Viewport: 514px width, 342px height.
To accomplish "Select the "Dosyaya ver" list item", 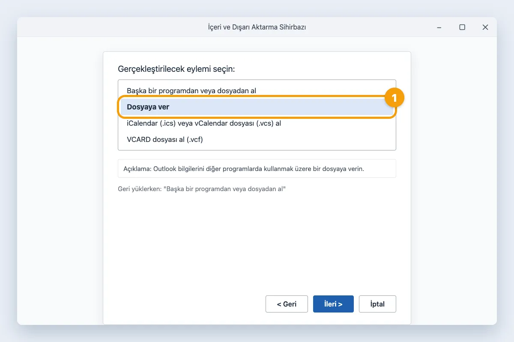I will 257,107.
